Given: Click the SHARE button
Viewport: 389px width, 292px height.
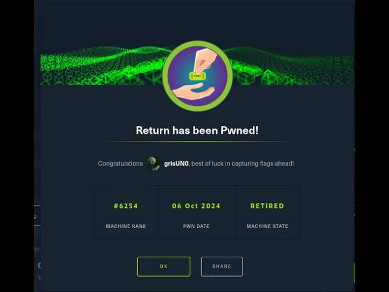Looking at the screenshot, I should pyautogui.click(x=222, y=266).
